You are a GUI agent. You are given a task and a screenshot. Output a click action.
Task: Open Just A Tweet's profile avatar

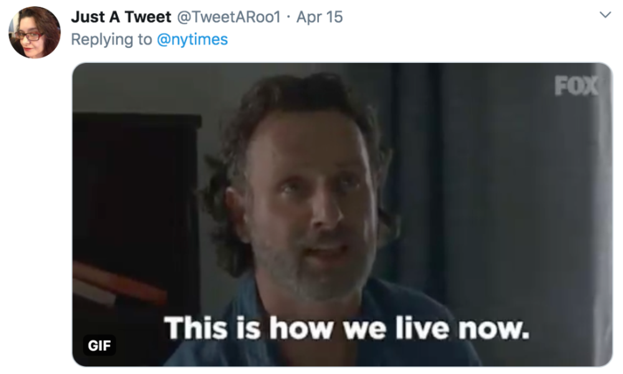(x=34, y=32)
